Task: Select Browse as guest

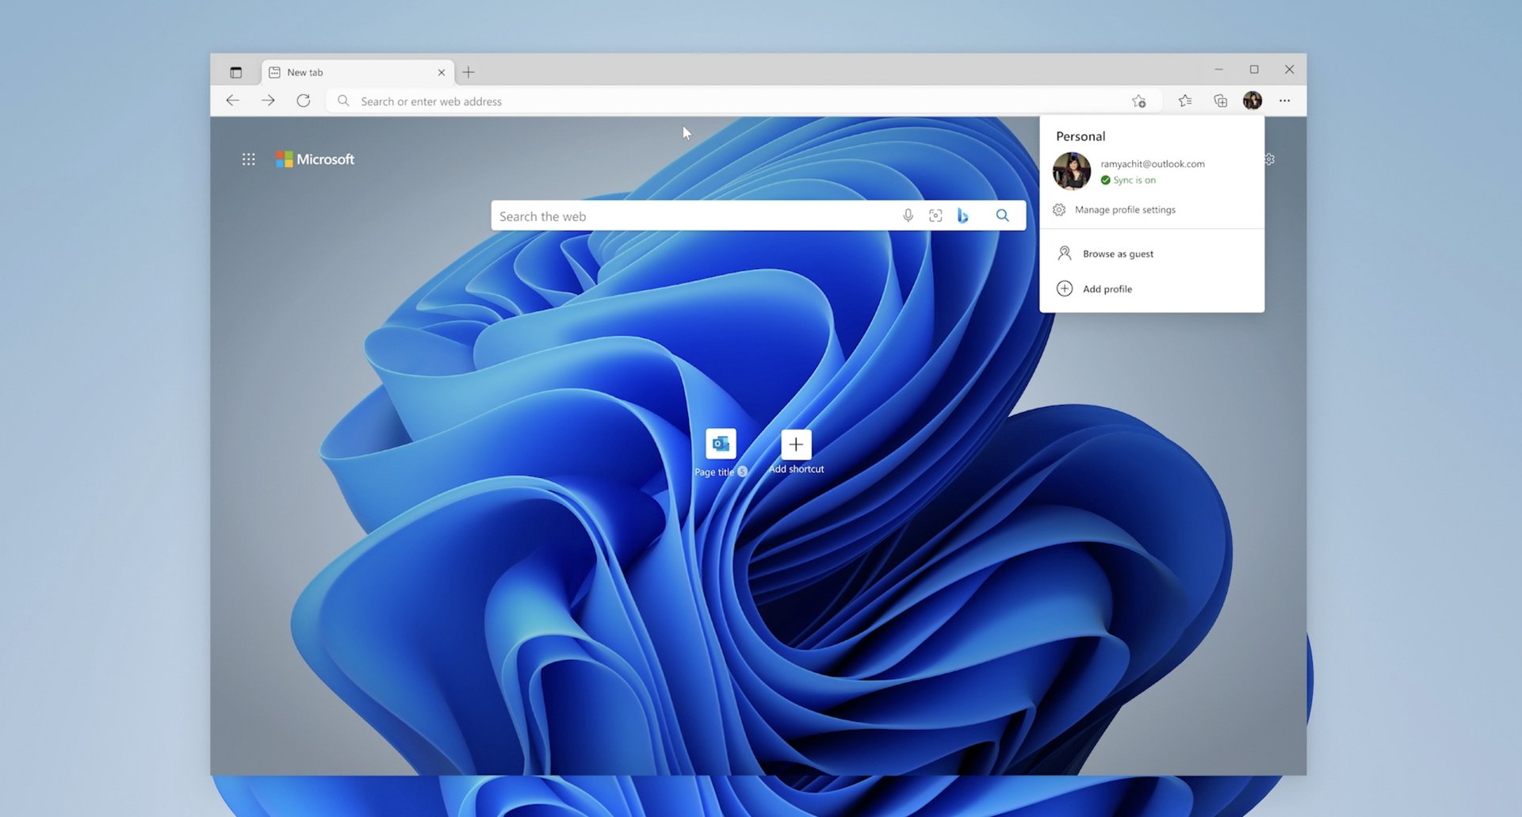Action: point(1117,253)
